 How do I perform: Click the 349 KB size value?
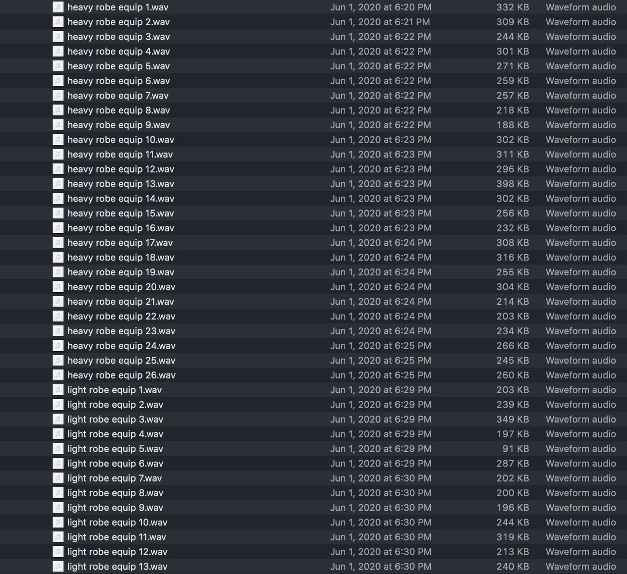[x=512, y=419]
